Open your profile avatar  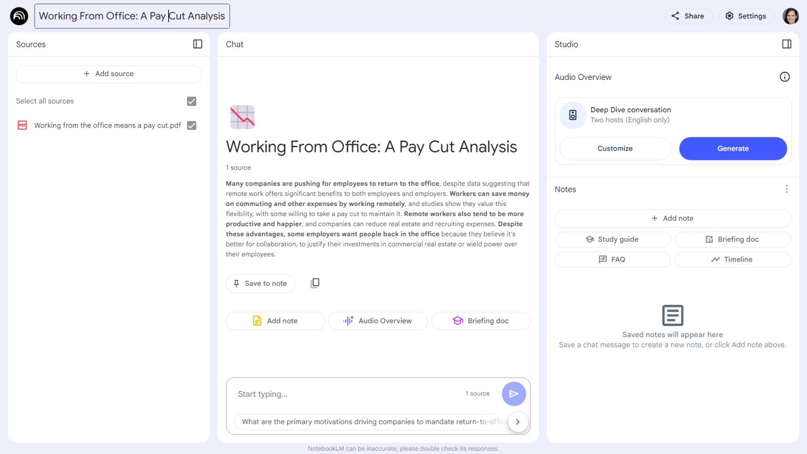tap(790, 16)
